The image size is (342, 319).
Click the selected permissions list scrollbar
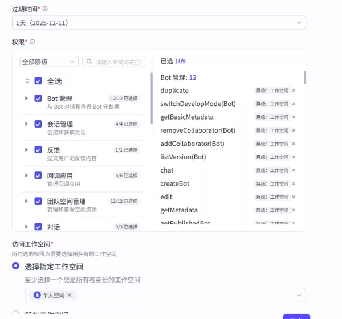click(x=304, y=77)
